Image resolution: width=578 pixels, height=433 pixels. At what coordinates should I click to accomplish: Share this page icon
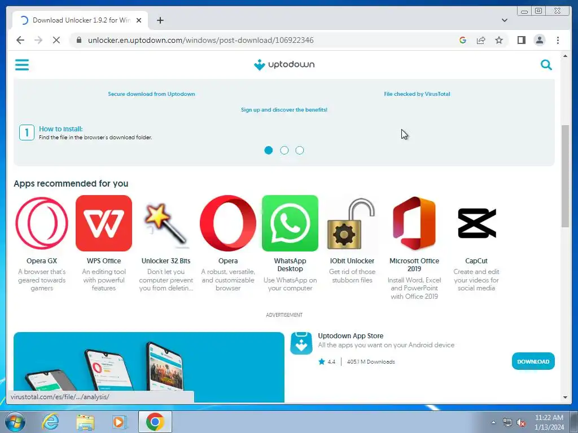click(x=481, y=40)
